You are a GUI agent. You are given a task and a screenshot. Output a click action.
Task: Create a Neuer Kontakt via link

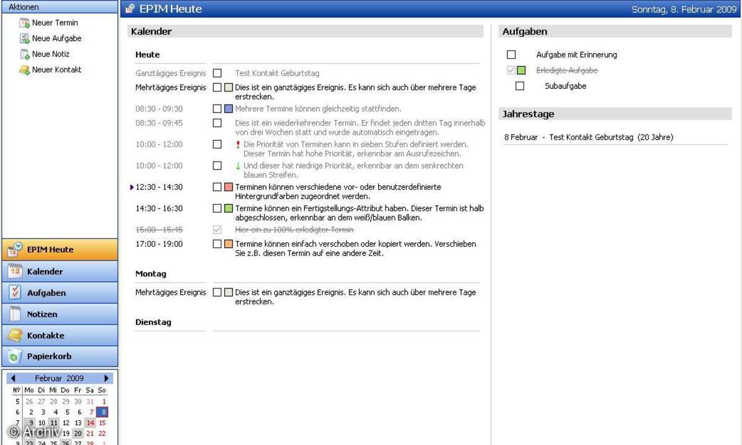[57, 69]
